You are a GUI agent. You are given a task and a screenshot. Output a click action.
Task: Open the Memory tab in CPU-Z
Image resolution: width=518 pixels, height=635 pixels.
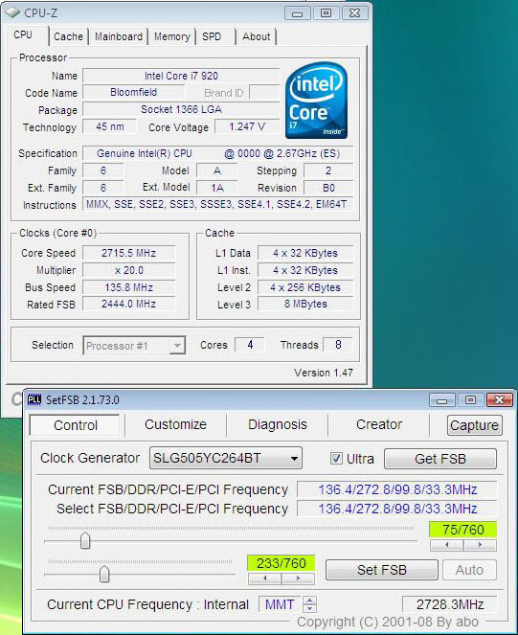(171, 36)
